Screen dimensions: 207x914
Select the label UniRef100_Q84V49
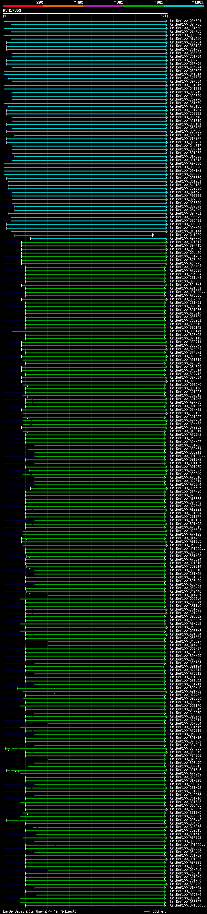click(186, 851)
